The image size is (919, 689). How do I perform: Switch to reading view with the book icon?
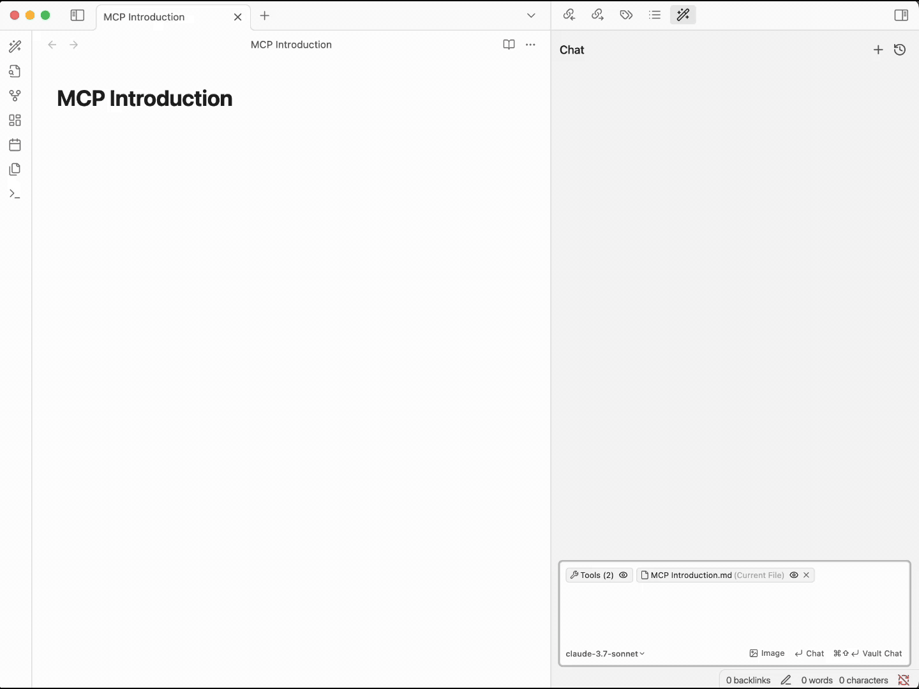(509, 45)
